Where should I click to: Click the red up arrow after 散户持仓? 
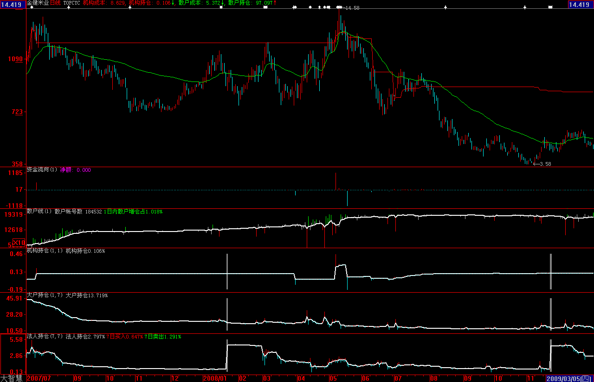(x=275, y=3)
